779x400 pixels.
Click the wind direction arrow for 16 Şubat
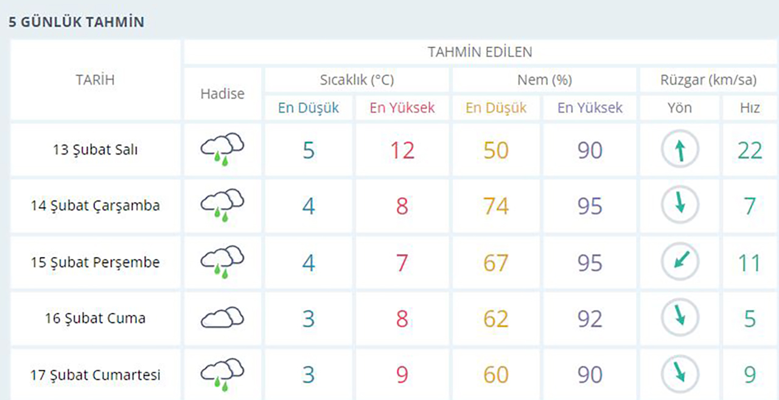pyautogui.click(x=680, y=318)
